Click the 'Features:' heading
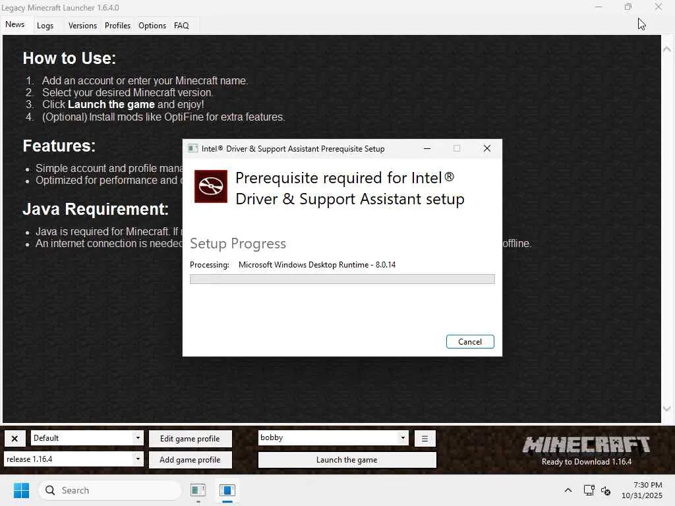The image size is (675, 506). click(x=59, y=146)
